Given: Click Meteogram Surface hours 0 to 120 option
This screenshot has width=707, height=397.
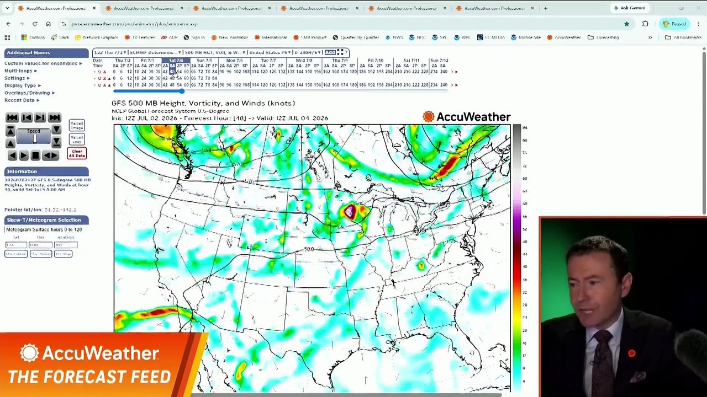Looking at the screenshot, I should pyautogui.click(x=44, y=229).
